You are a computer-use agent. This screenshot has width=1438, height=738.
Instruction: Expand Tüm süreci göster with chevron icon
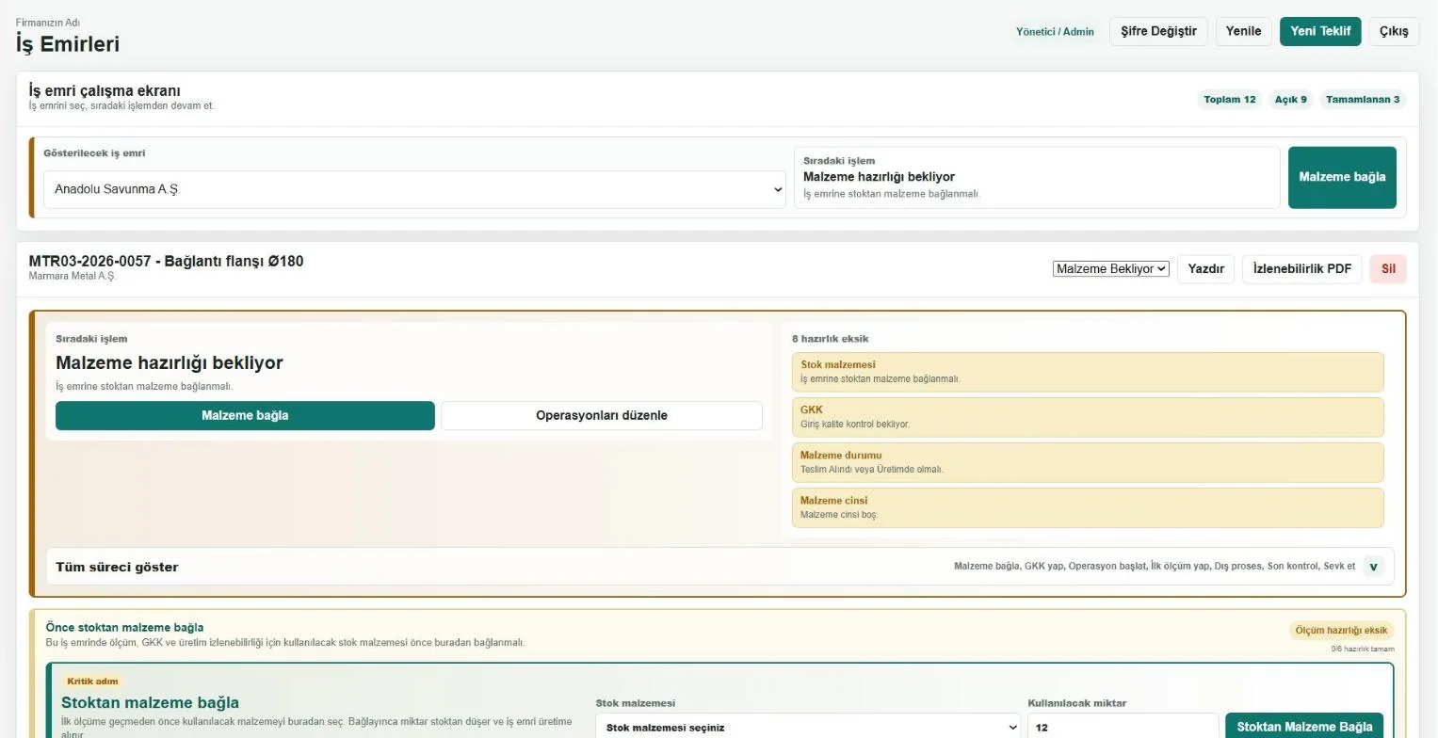[1374, 567]
